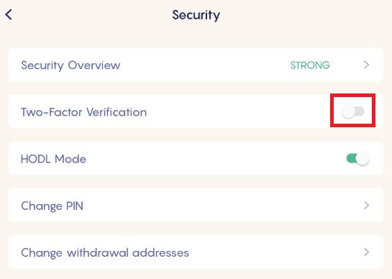Click blank area in withdrawal addresses row
The image size is (392, 279).
tap(275, 252)
